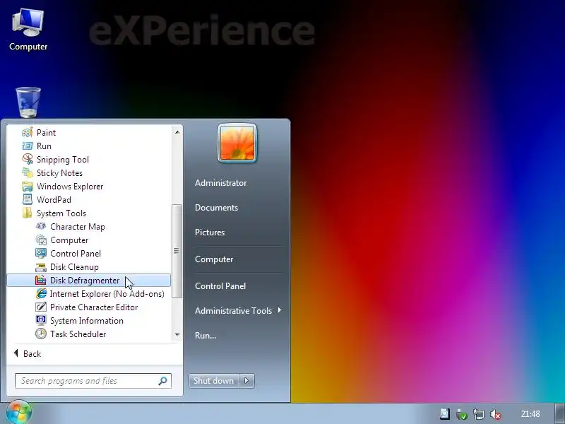Click the muted volume tray icon
Viewport: 565px width, 424px height.
[x=496, y=414]
